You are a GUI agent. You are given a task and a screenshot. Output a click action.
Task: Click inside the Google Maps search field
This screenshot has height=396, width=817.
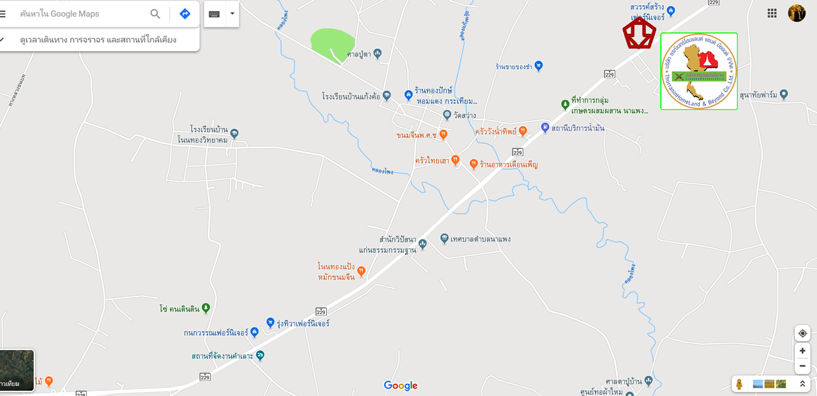point(82,13)
